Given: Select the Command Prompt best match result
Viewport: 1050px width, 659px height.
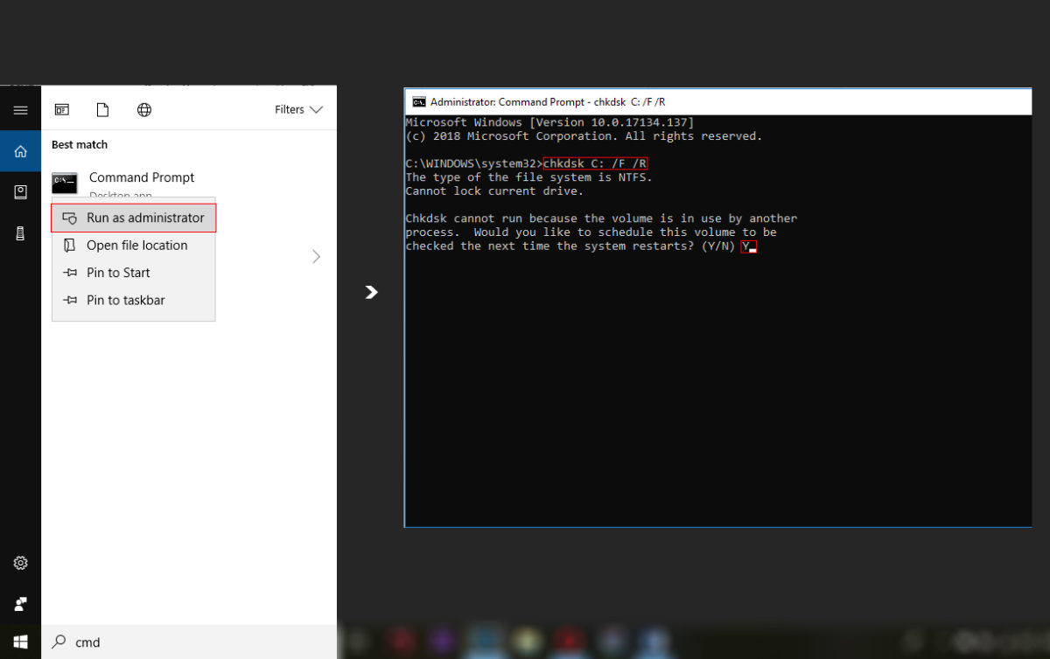Looking at the screenshot, I should 141,177.
